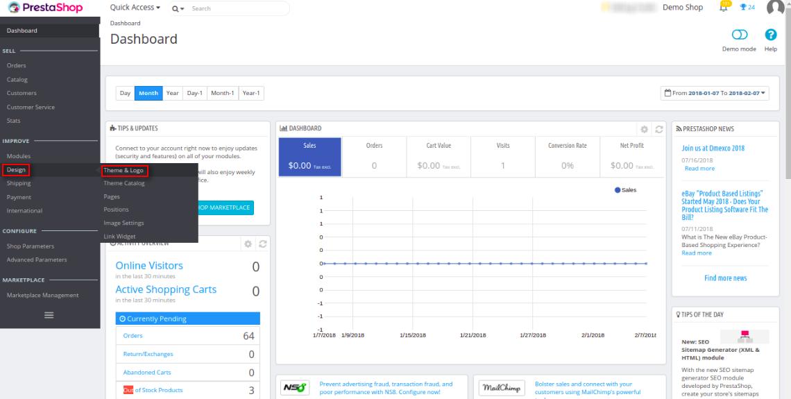The height and width of the screenshot is (399, 791).
Task: Open Dashboard panel gear settings
Action: tap(643, 129)
